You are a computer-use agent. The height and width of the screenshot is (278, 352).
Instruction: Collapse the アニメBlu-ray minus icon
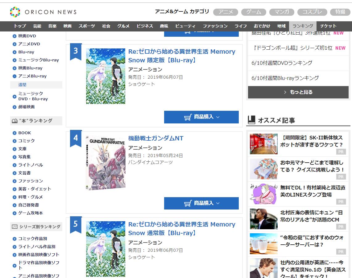tap(14, 76)
